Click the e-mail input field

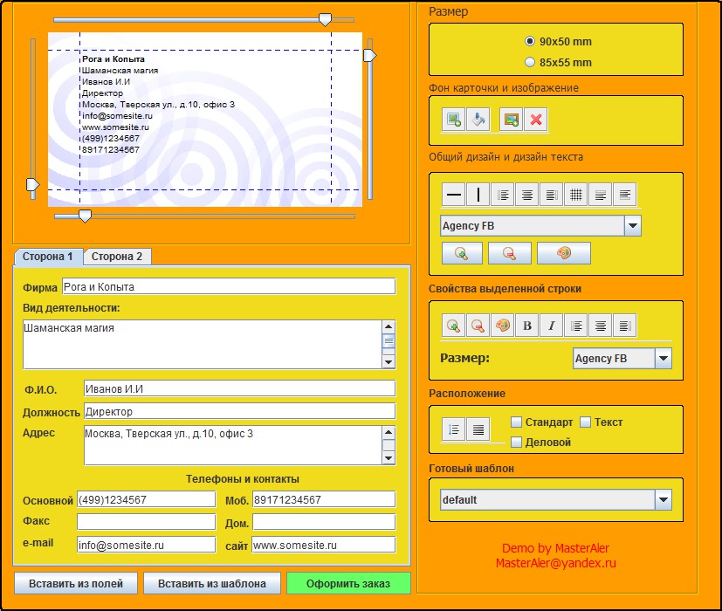tap(147, 545)
